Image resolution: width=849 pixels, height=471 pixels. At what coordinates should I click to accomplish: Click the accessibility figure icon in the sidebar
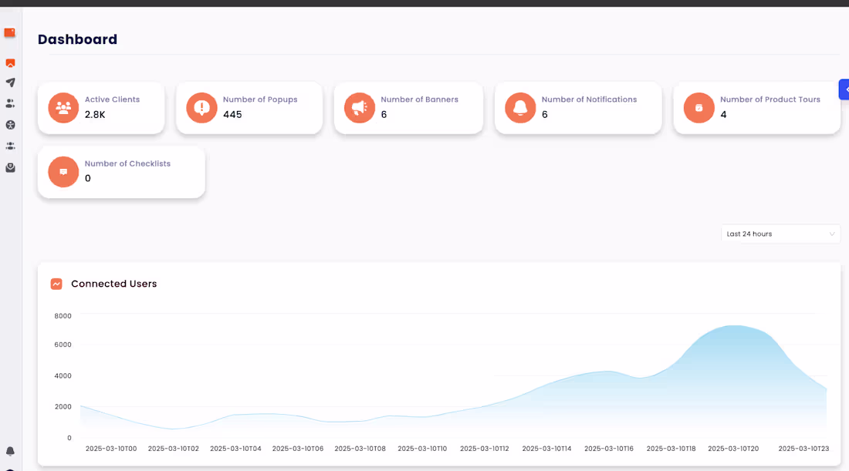(10, 124)
